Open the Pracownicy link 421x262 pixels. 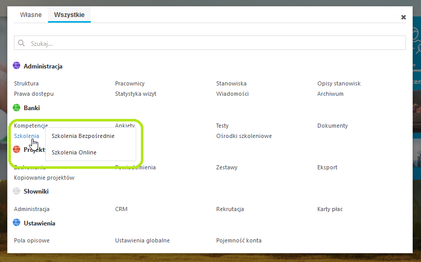(x=130, y=83)
